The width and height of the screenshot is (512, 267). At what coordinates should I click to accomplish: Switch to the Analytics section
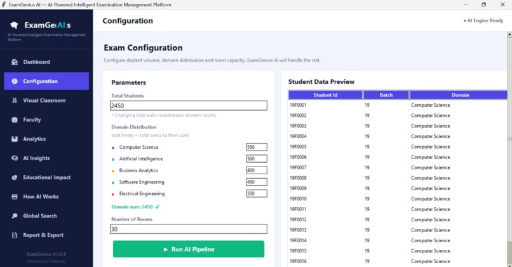pos(46,139)
